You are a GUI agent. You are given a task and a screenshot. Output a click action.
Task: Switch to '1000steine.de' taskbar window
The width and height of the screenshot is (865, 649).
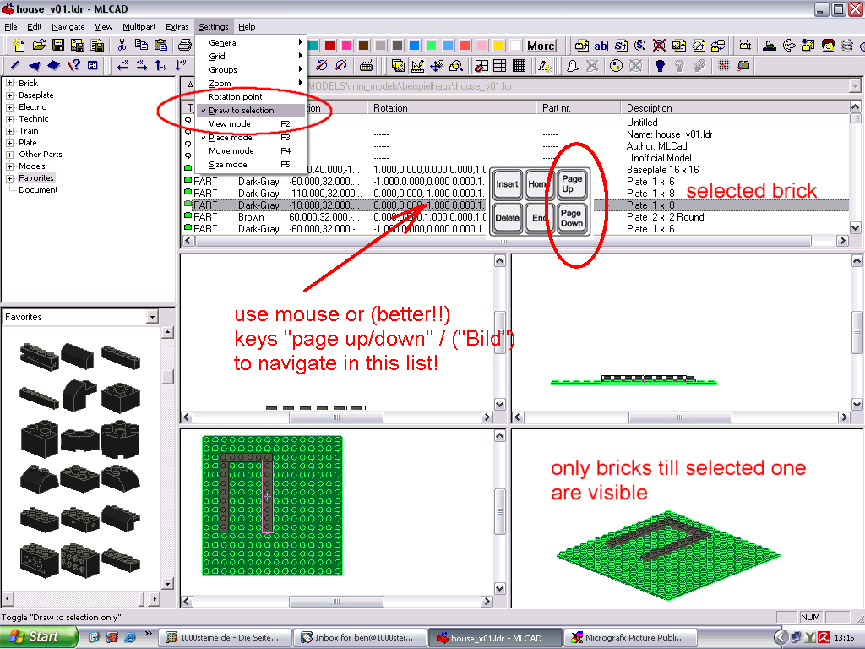click(225, 637)
